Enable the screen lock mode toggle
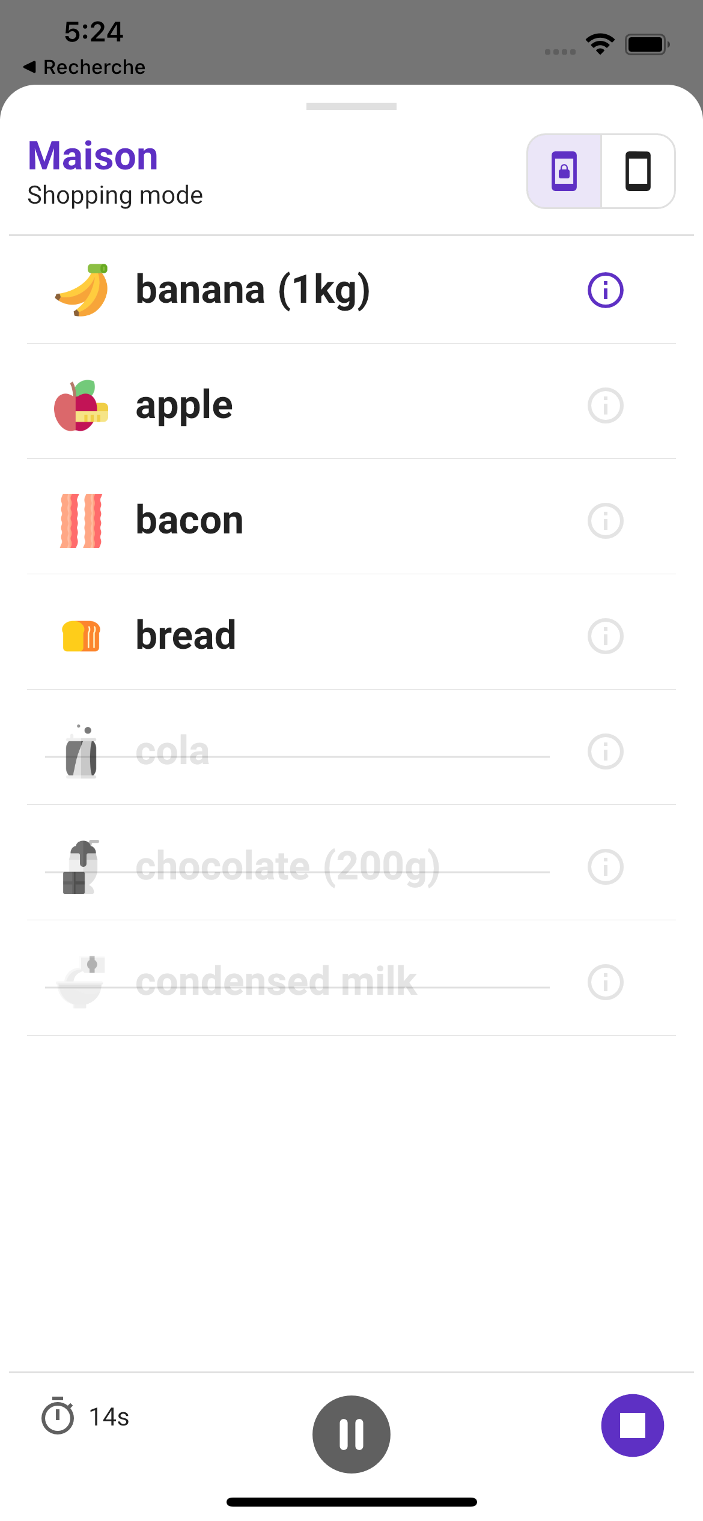 pyautogui.click(x=564, y=171)
